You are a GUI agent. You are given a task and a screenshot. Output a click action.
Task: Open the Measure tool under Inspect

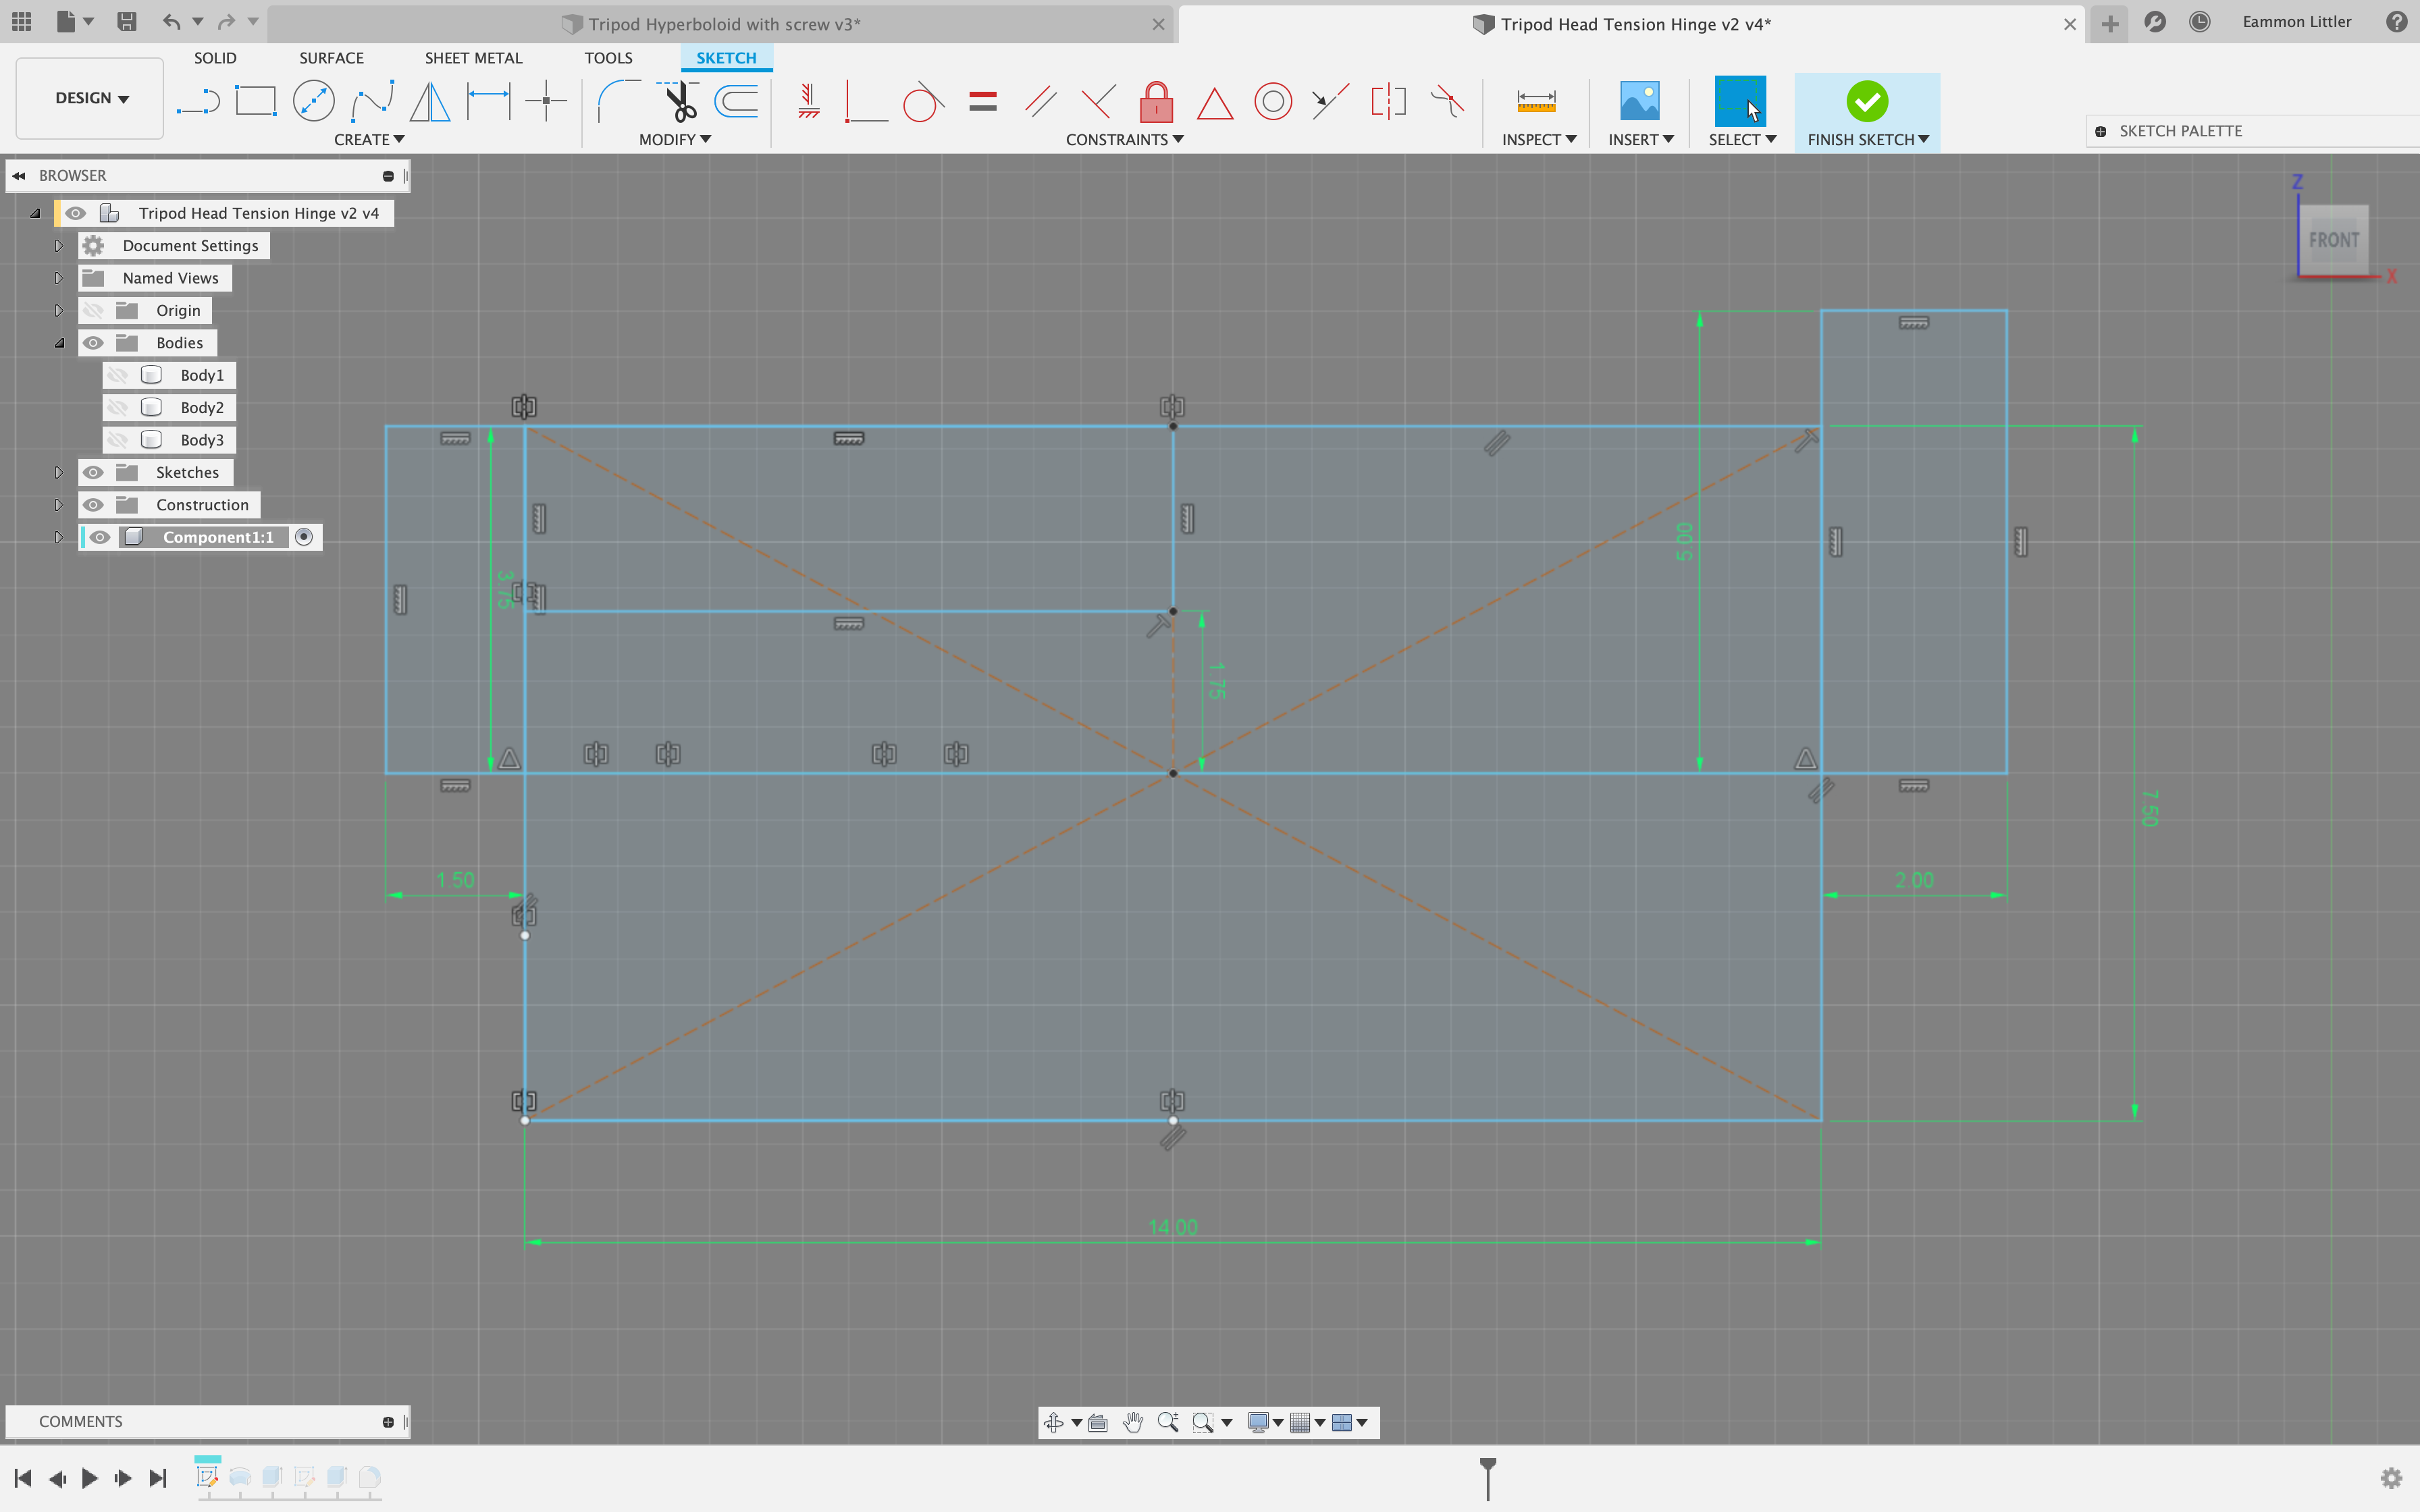(1535, 101)
